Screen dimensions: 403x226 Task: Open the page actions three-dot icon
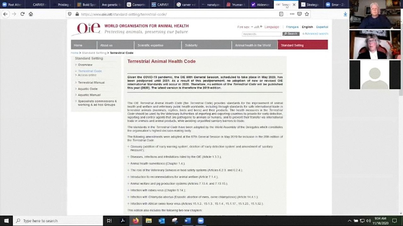292,14
